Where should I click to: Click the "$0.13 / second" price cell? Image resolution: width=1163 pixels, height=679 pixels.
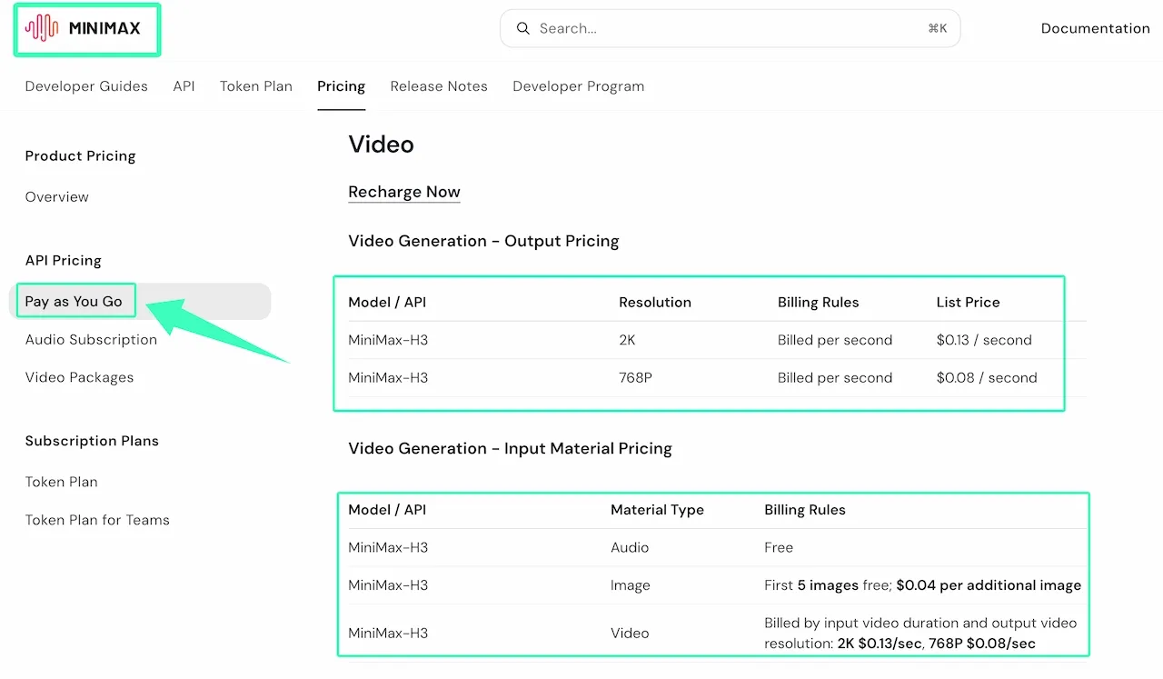(984, 340)
